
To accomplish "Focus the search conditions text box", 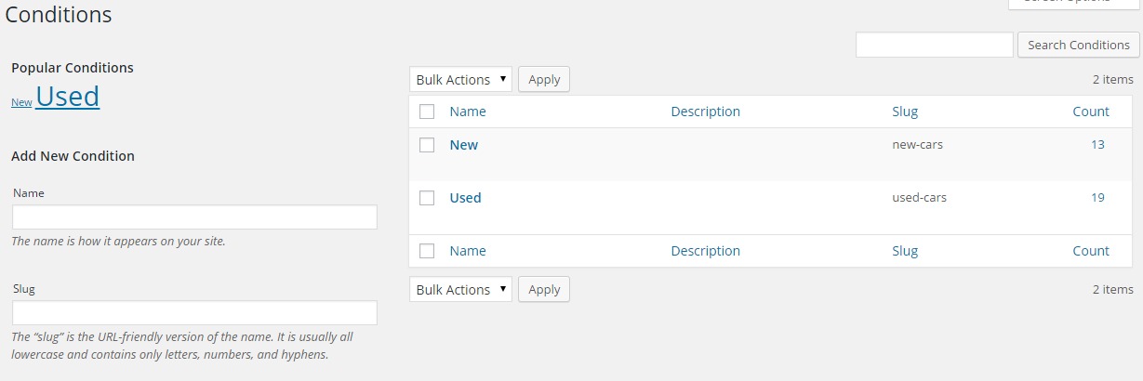I will 934,45.
